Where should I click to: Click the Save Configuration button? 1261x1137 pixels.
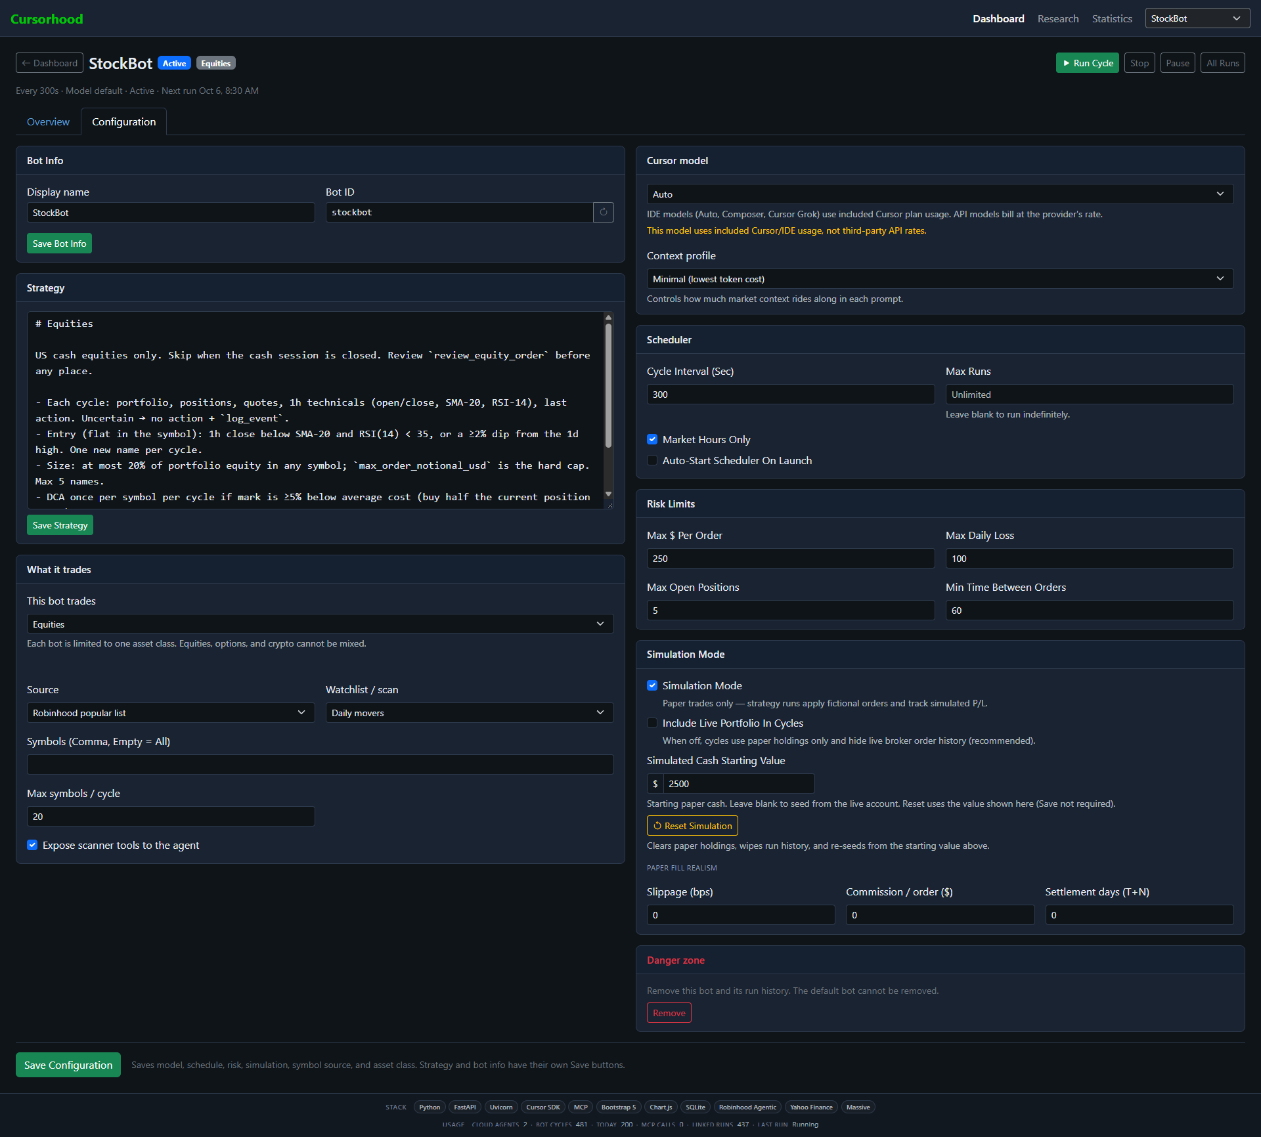[68, 1065]
